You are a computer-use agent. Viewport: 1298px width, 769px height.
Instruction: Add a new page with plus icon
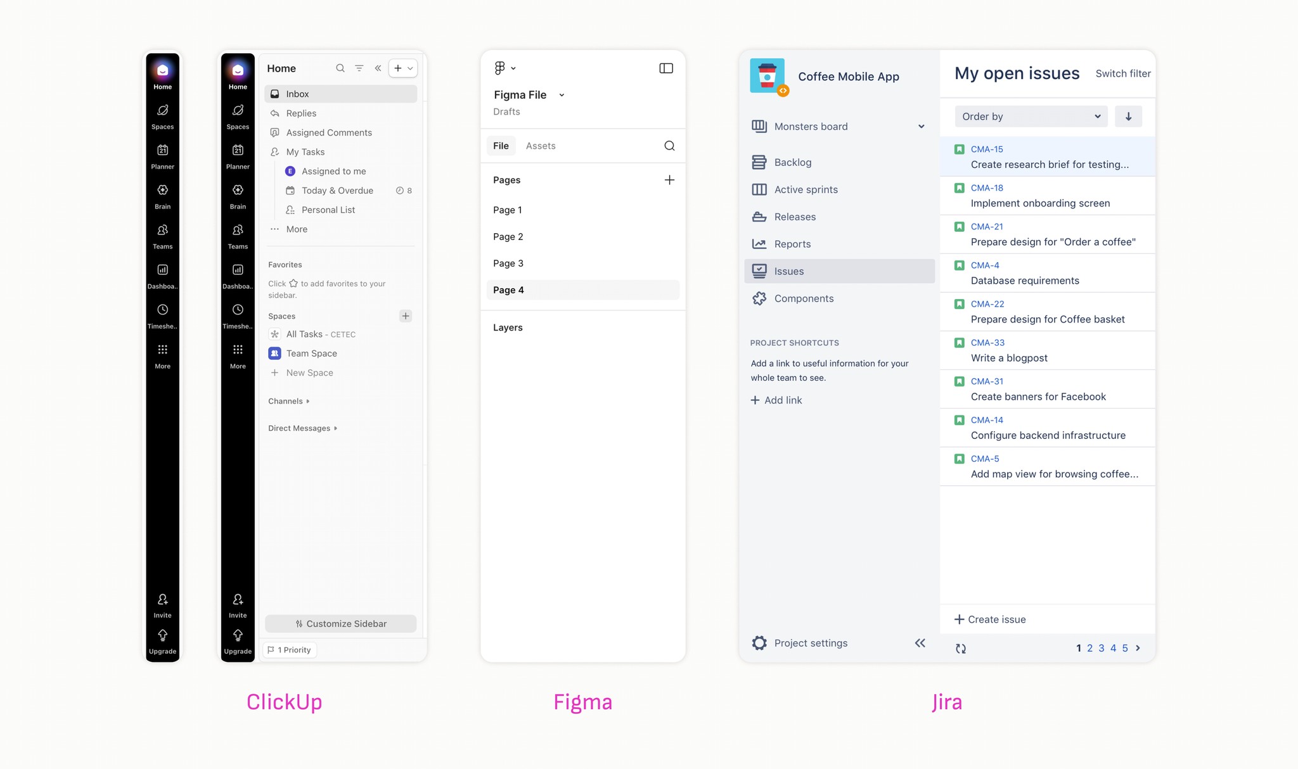pos(669,180)
